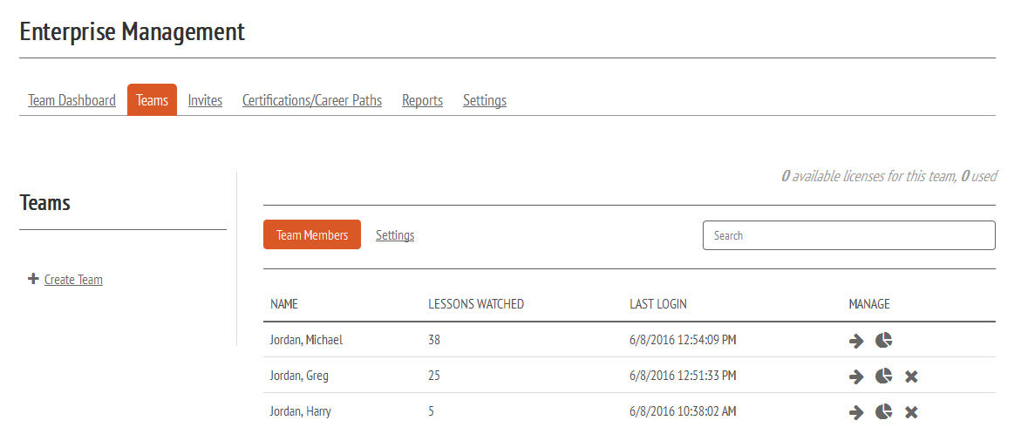
Task: Open the Settings link beside Team Members
Action: [394, 235]
